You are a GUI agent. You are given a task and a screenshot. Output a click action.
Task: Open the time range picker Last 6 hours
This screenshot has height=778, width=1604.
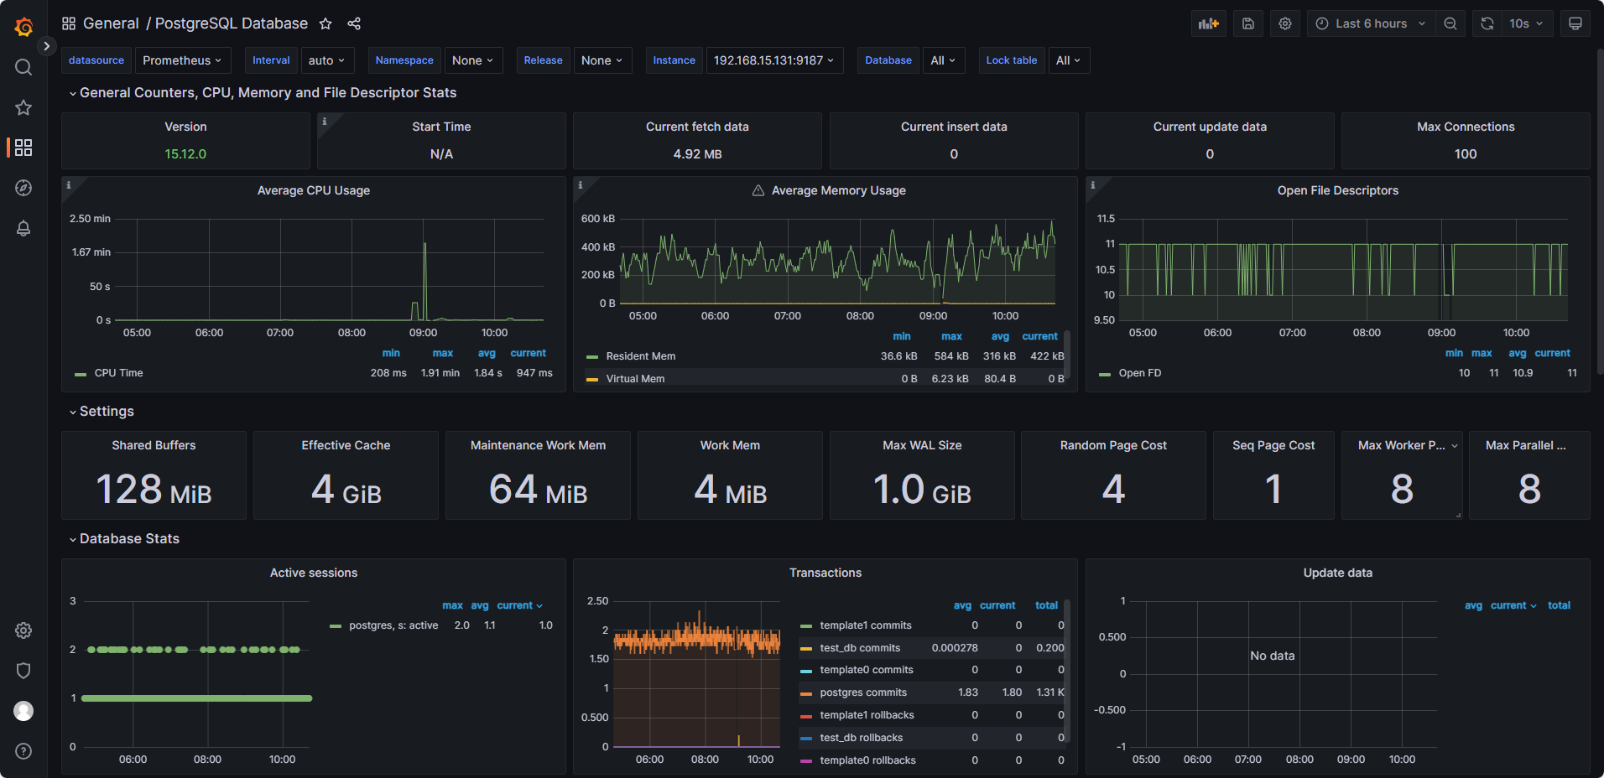coord(1371,23)
